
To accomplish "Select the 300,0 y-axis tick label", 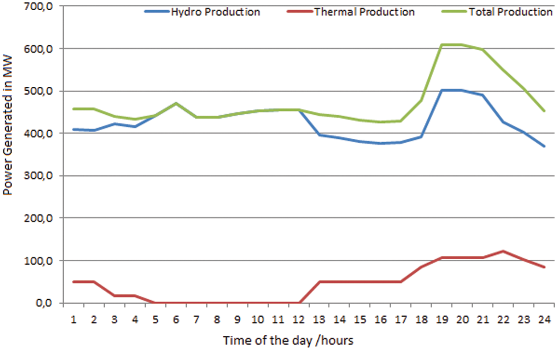I will [x=45, y=176].
